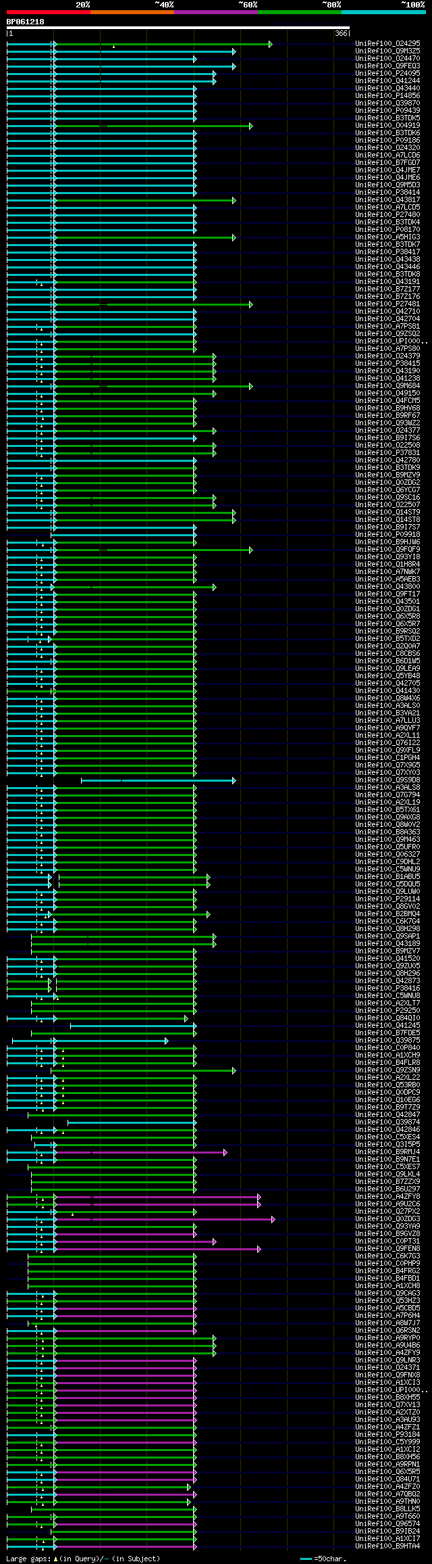Open hit UniRef100_O04919
Viewport: 432px width, 1564px height.
(x=387, y=126)
